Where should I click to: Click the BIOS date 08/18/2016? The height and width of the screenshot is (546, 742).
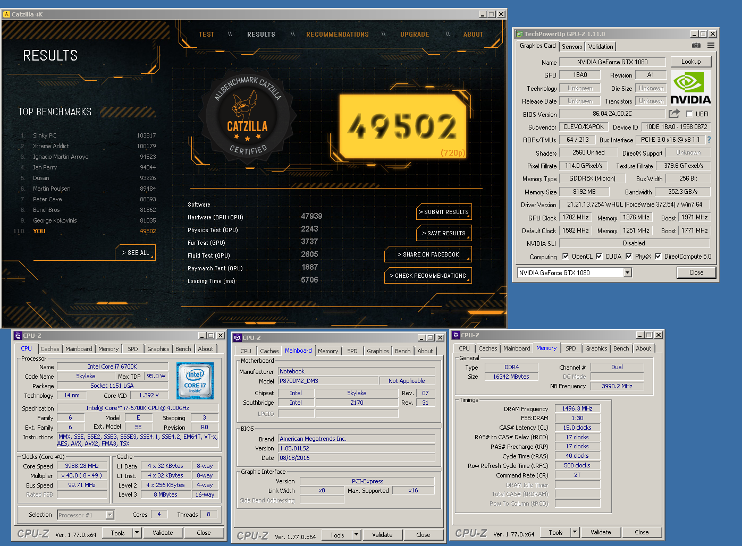357,458
